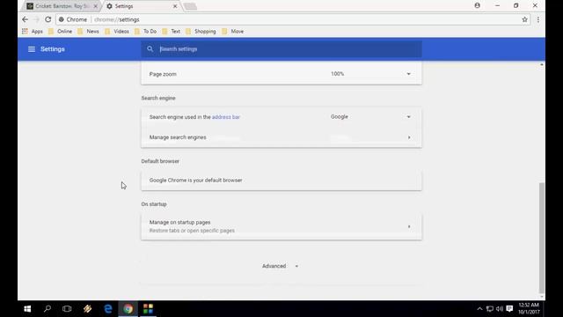Open taskbar search
563x317 pixels.
click(47, 309)
